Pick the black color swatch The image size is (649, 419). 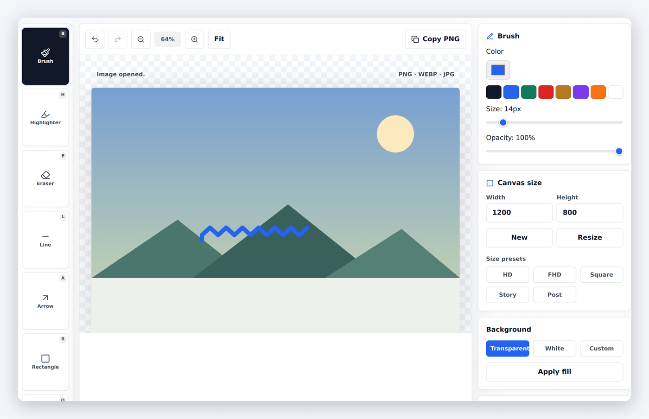tap(494, 92)
